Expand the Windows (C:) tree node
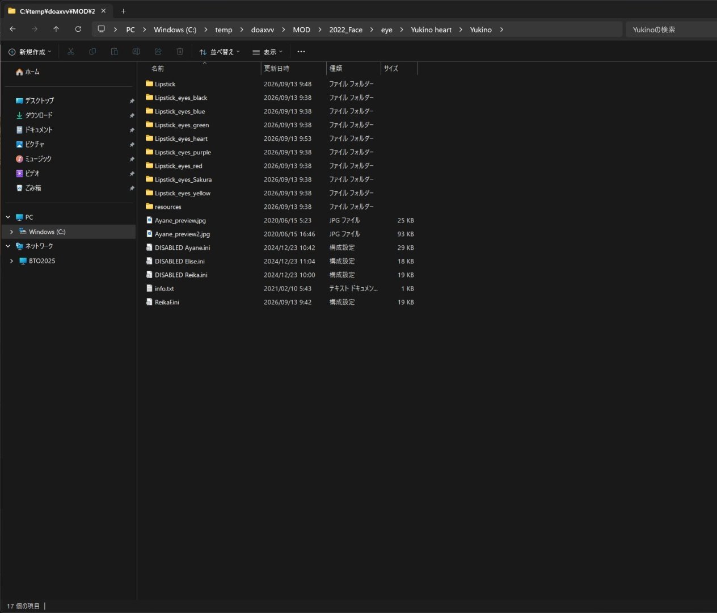Image resolution: width=717 pixels, height=613 pixels. click(x=11, y=232)
